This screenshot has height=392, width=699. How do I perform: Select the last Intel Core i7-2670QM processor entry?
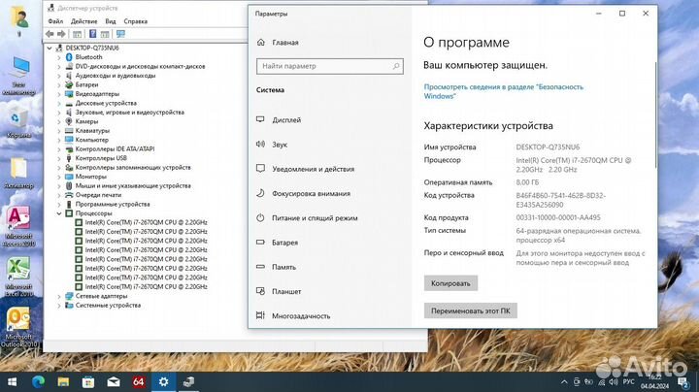pyautogui.click(x=146, y=287)
